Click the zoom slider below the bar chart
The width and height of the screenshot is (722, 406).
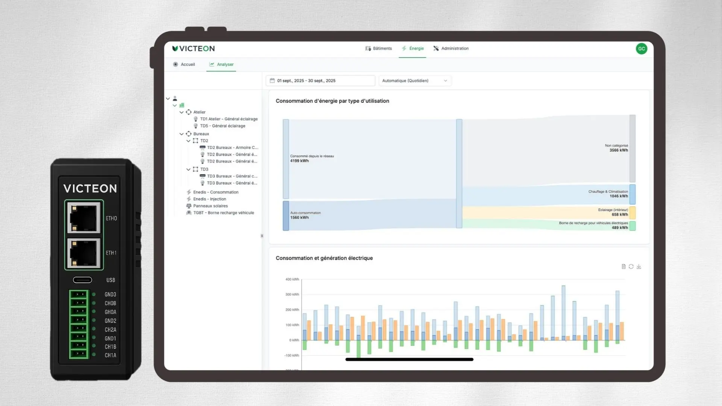(x=409, y=359)
